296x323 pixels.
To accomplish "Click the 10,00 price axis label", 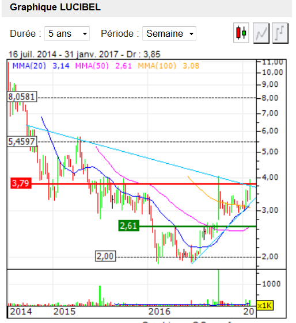I will point(272,72).
